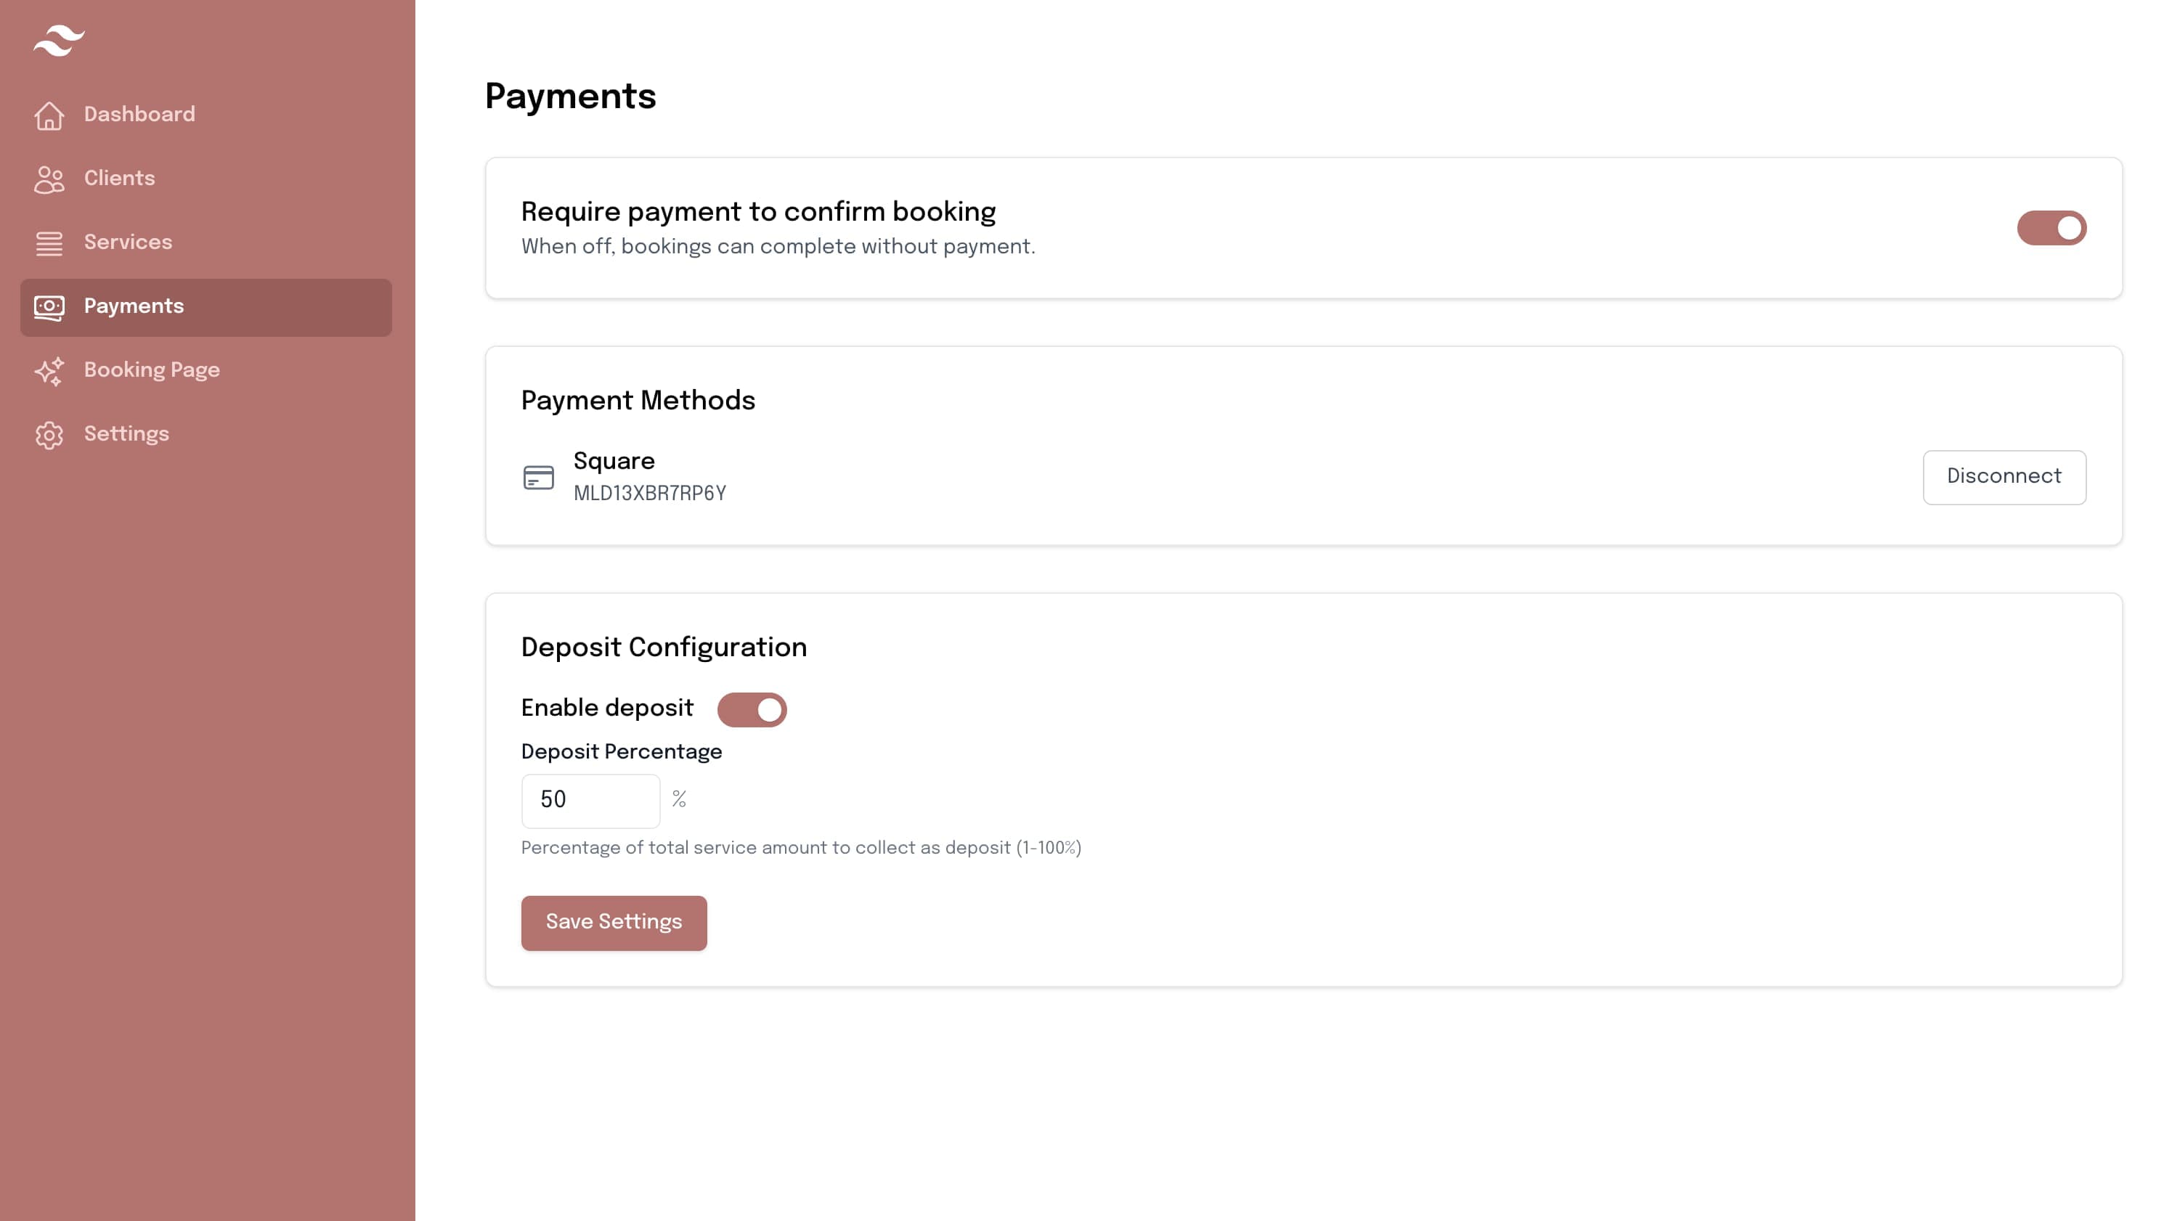Viewport: 2180px width, 1221px height.
Task: Open the Dashboard menu item
Action: point(139,115)
